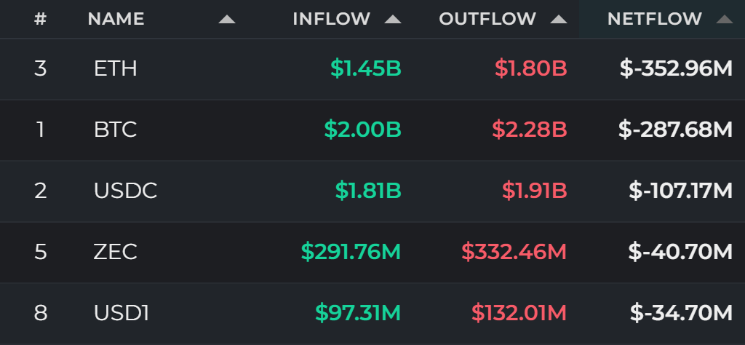745x345 pixels.
Task: Select BTC outflow value $2.28B
Action: [x=530, y=130]
